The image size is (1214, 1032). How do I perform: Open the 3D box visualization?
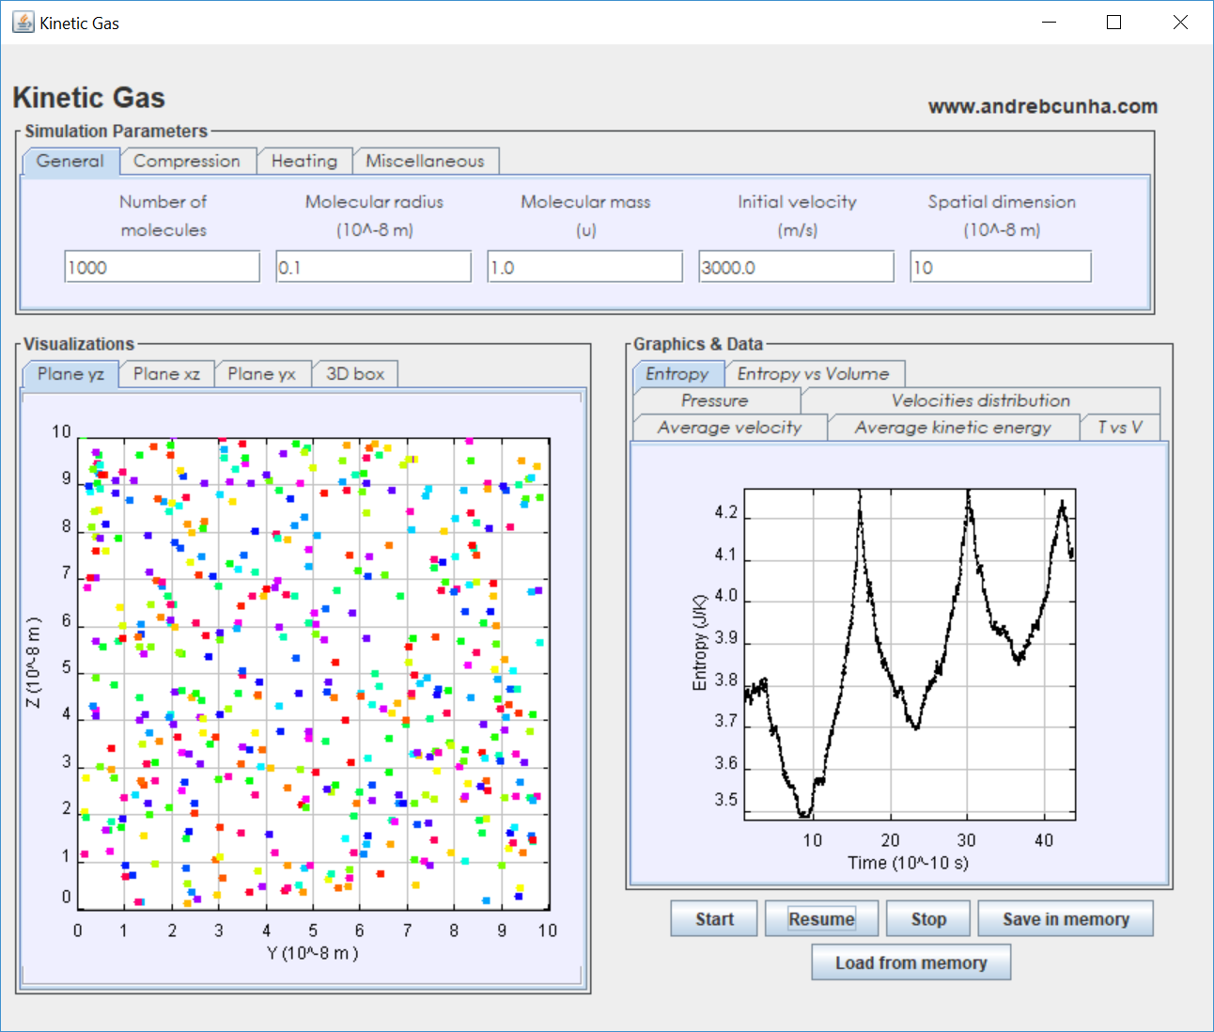click(355, 374)
